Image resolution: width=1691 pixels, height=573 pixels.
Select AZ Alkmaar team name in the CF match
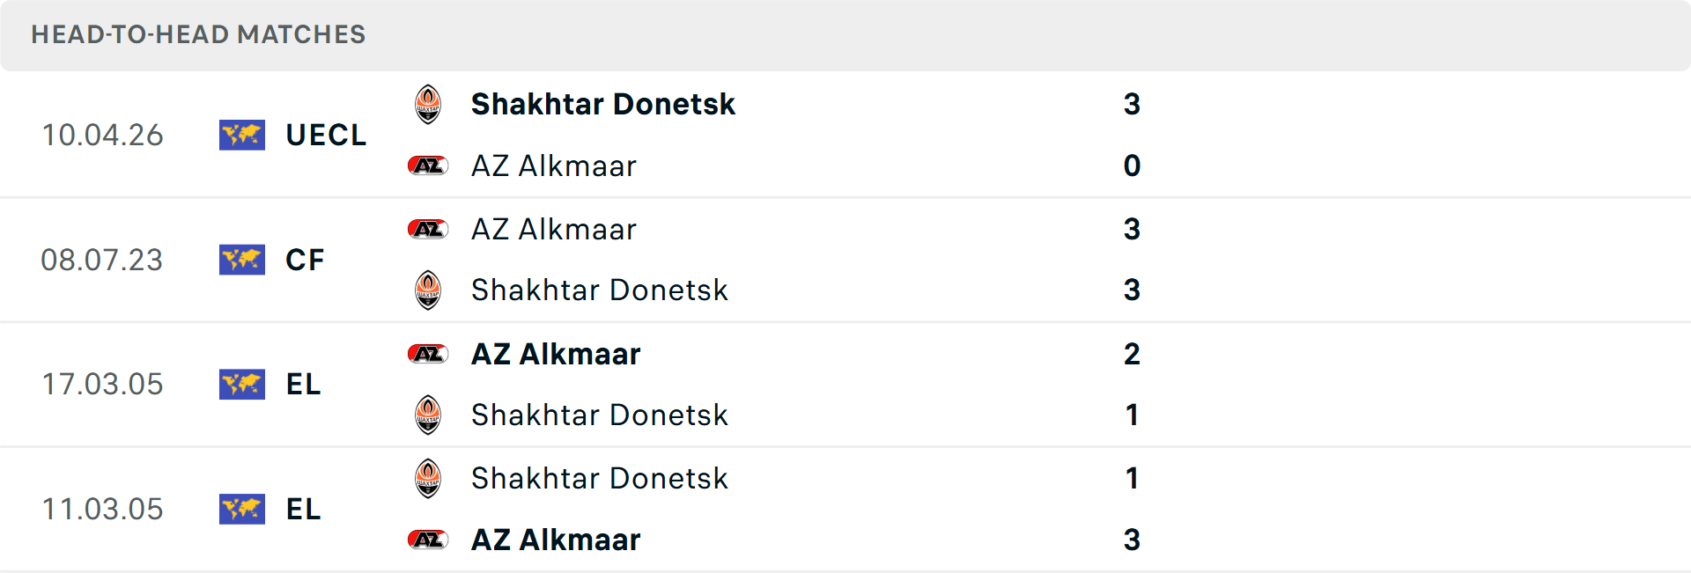(x=552, y=229)
